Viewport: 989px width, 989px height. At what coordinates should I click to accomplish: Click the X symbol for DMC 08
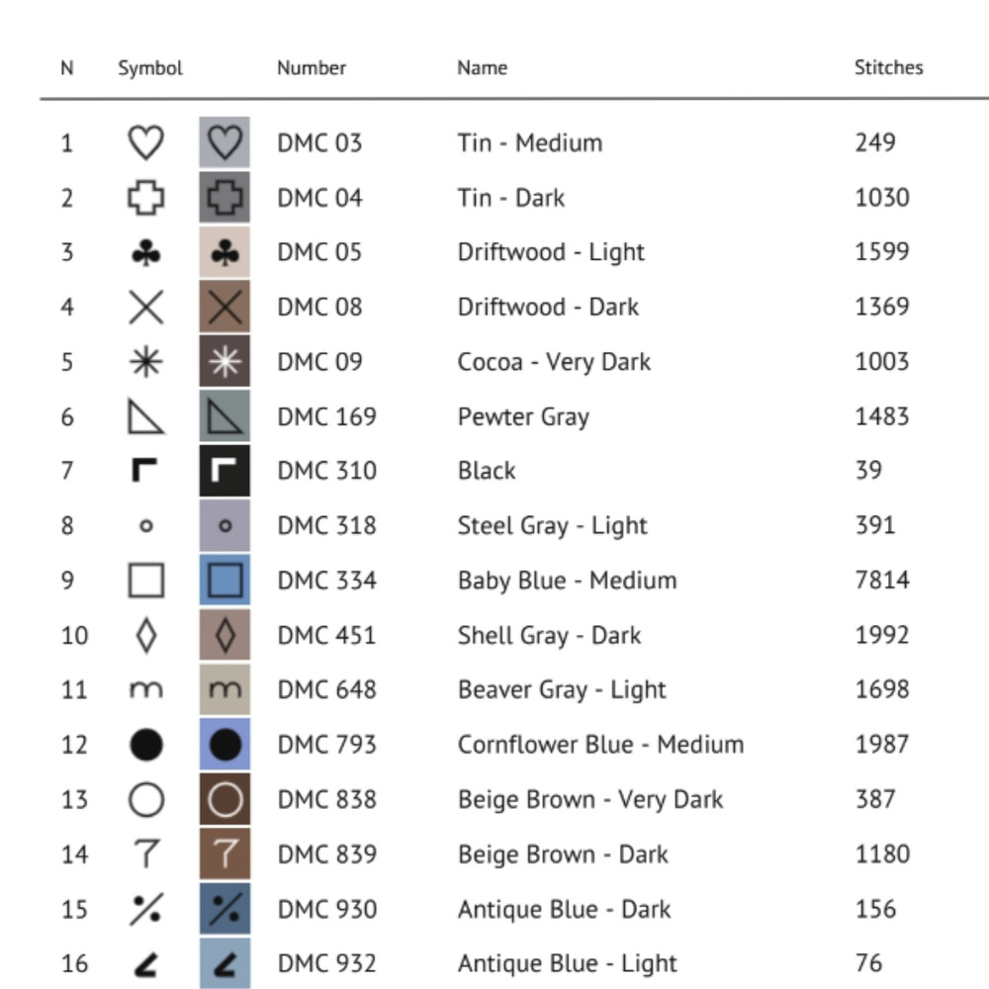[146, 308]
